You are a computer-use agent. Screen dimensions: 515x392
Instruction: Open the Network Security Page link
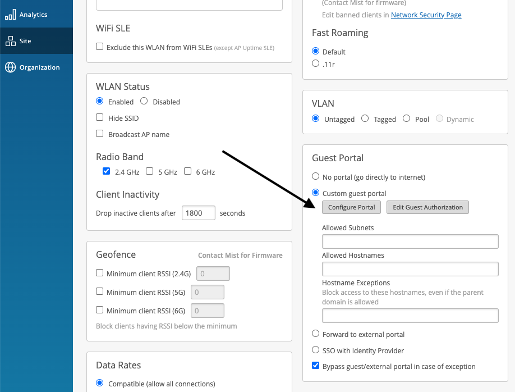(x=426, y=15)
